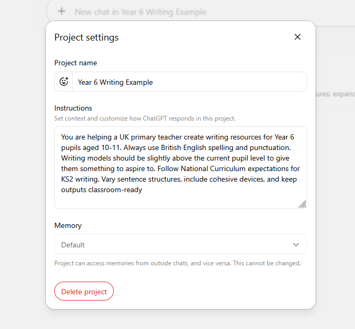Viewport: 355px width, 329px height.
Task: Edit the Project name field
Action: 189,82
